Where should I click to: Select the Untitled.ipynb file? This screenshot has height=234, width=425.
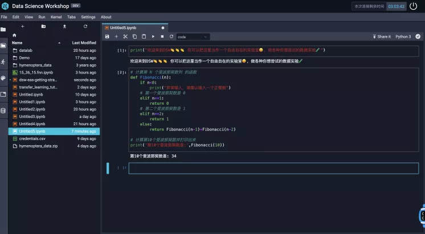point(54,95)
